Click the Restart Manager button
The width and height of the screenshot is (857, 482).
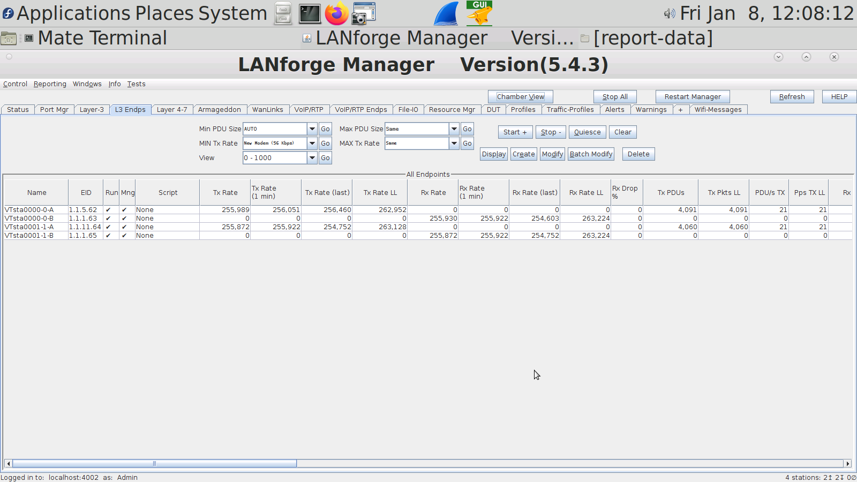click(x=693, y=97)
